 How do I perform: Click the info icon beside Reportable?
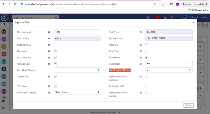click(141, 57)
